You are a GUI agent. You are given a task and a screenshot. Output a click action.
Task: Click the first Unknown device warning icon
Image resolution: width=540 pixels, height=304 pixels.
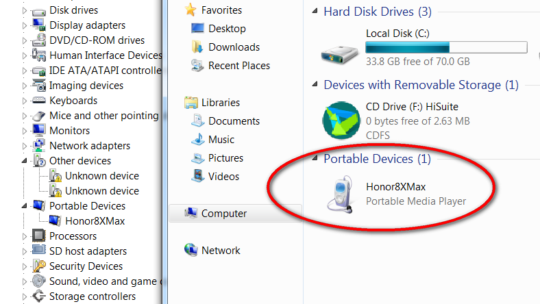[x=55, y=176]
